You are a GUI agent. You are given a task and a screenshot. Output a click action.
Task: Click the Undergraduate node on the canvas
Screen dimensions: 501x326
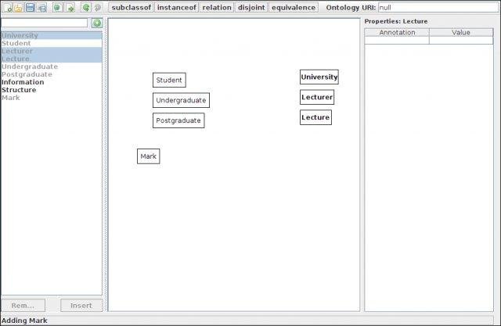click(181, 100)
